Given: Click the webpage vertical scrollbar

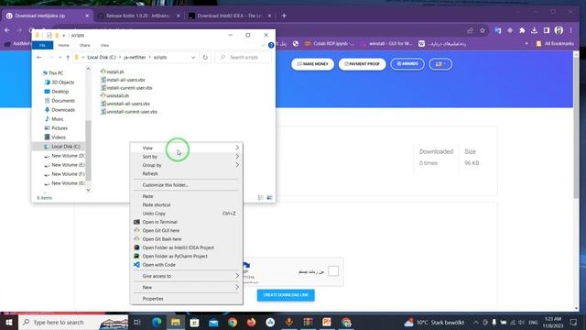Looking at the screenshot, I should pyautogui.click(x=576, y=127).
